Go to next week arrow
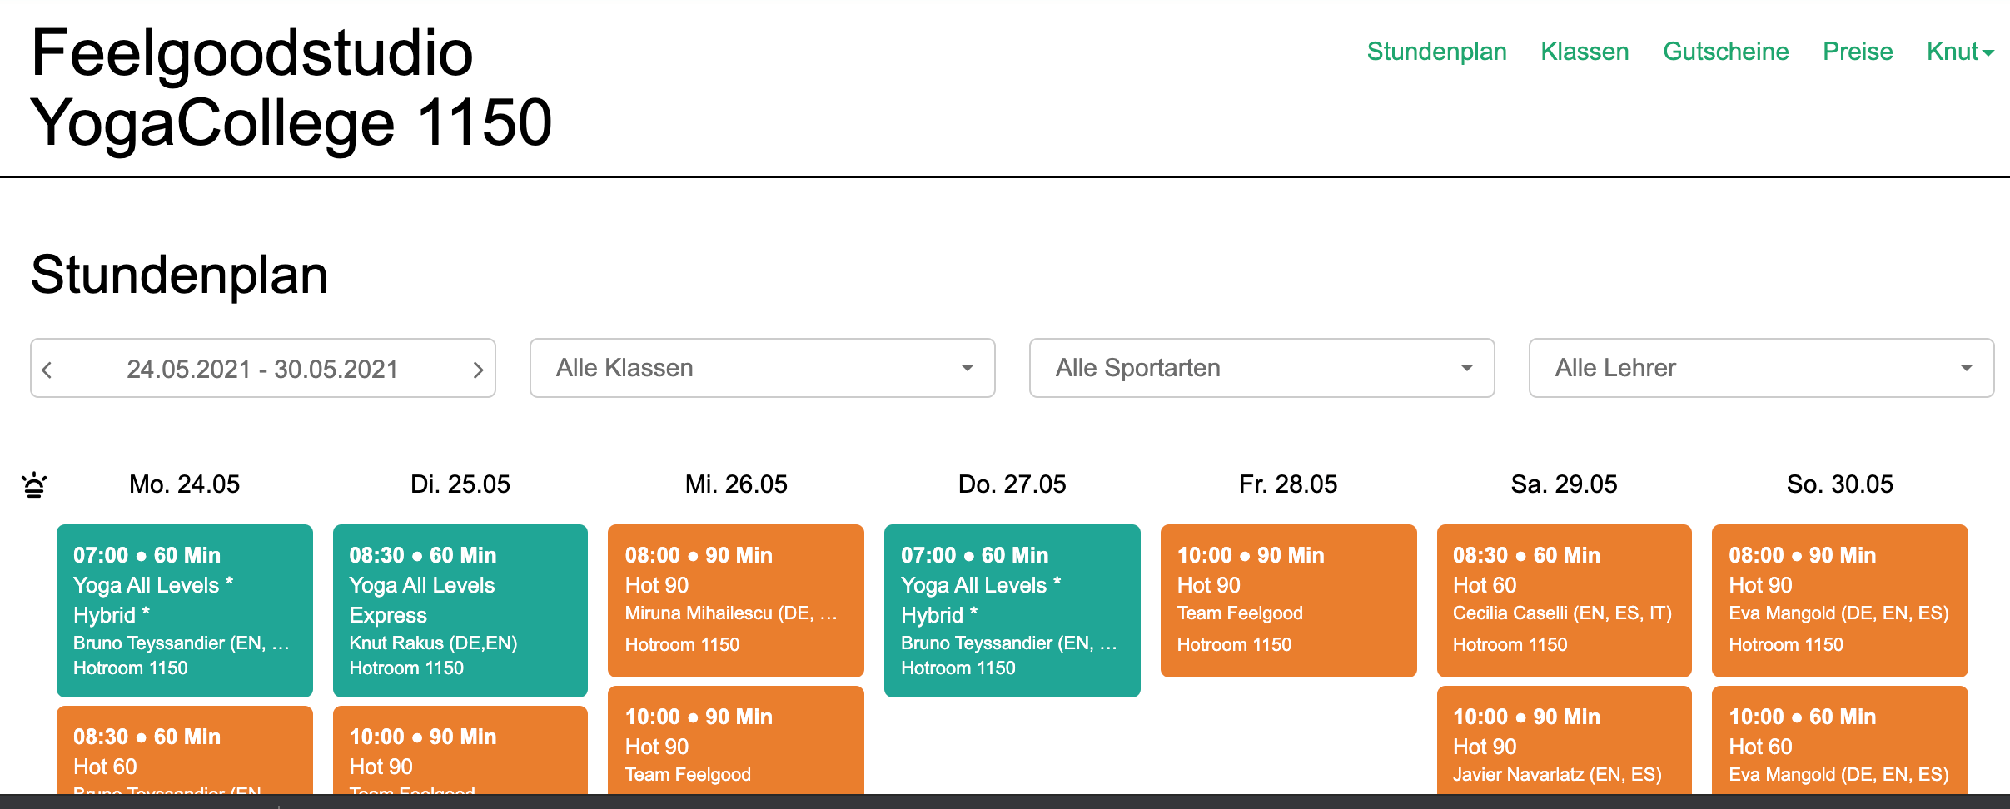2010x809 pixels. (x=478, y=370)
